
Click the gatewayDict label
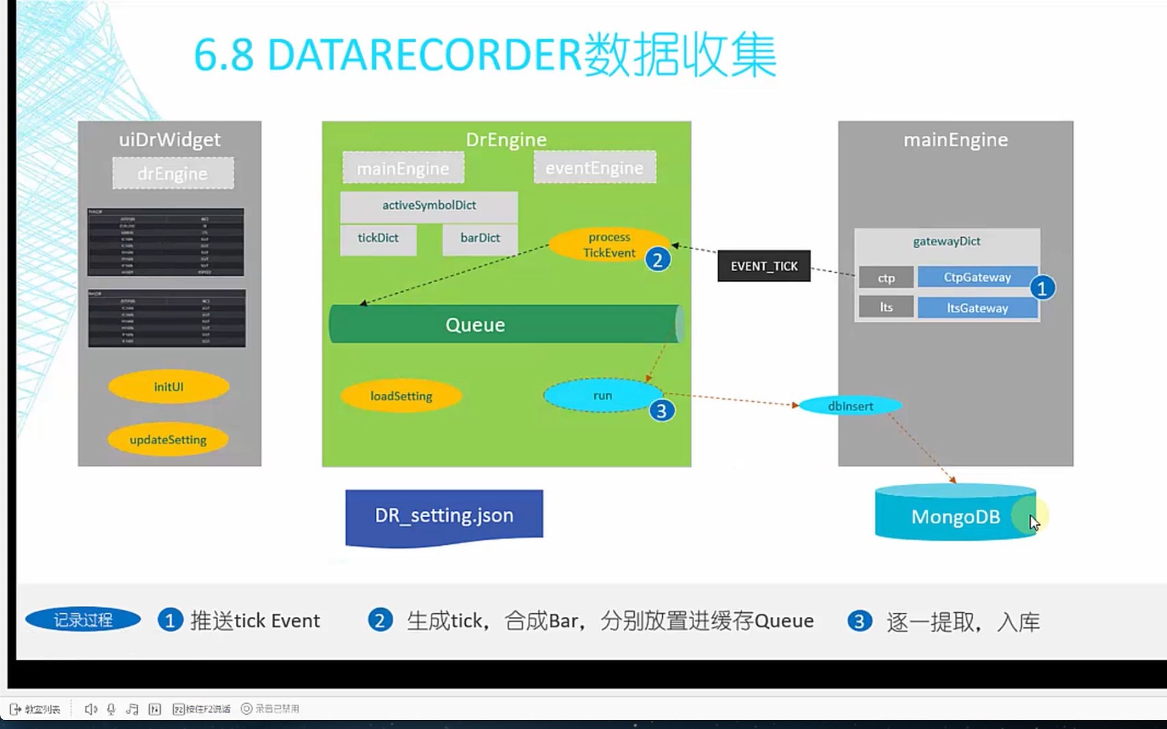(947, 241)
